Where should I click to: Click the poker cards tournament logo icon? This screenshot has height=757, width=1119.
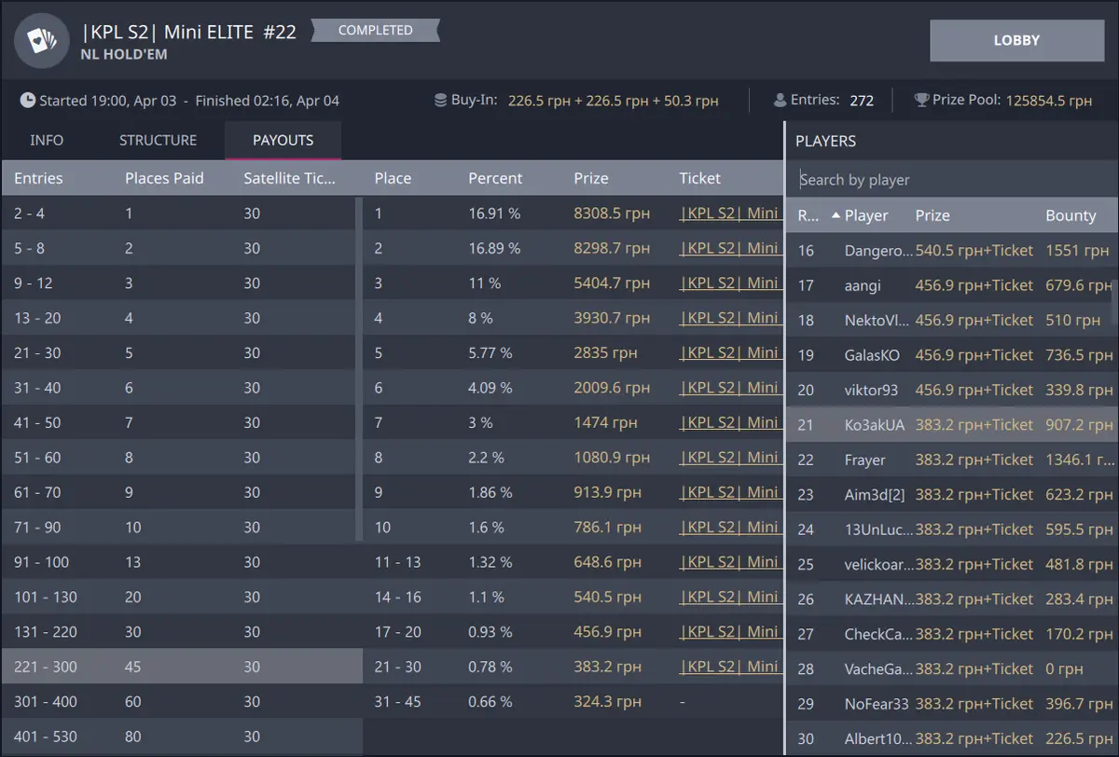[41, 41]
